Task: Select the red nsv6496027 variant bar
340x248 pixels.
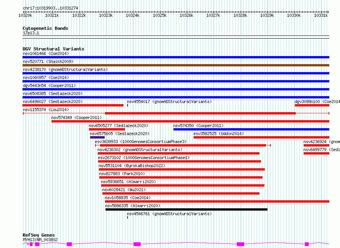Action: (73, 105)
